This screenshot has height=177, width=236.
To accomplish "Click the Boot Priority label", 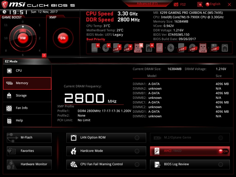I will point(96,39).
